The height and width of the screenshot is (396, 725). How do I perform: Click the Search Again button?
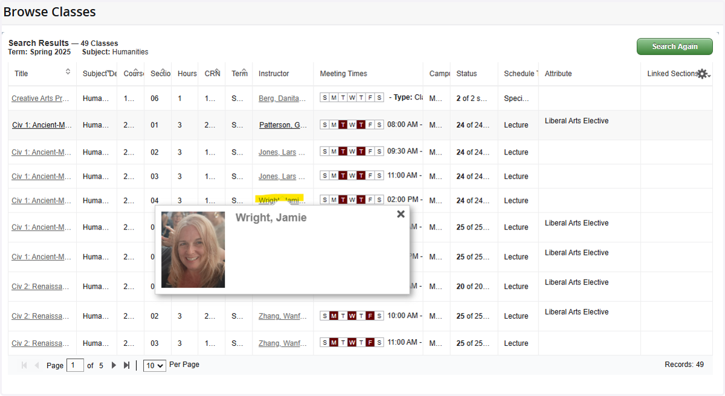click(x=675, y=46)
